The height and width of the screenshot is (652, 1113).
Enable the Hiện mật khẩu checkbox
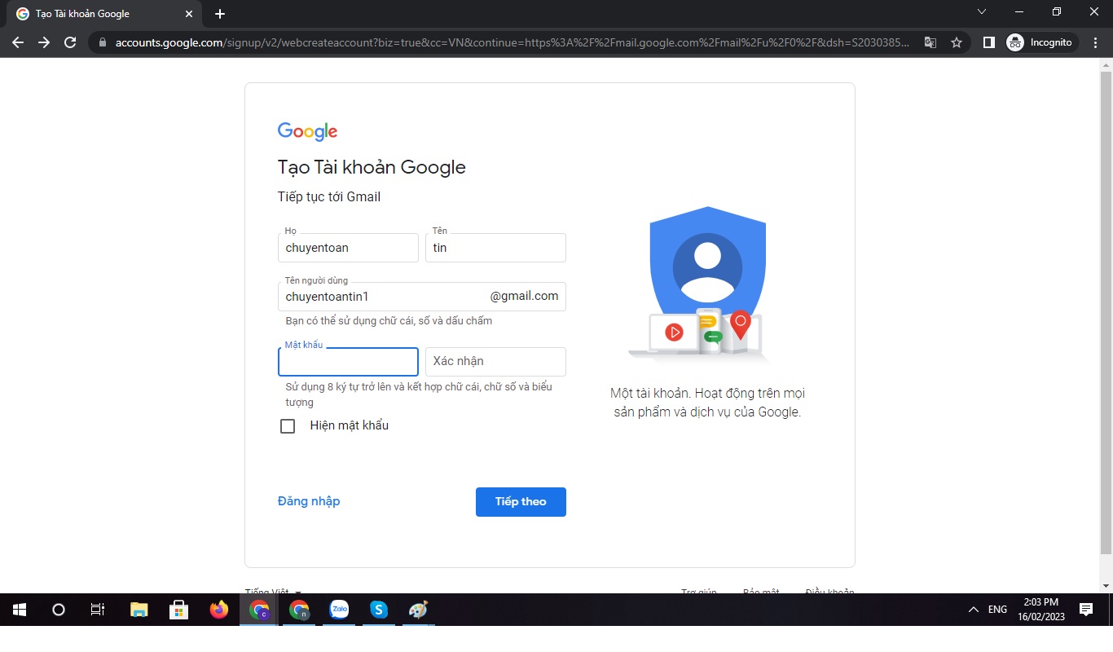[x=288, y=426]
